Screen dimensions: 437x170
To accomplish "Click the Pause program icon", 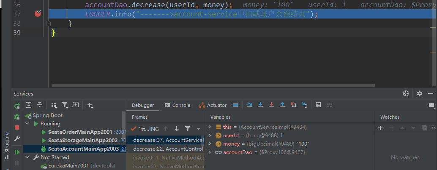I will coord(17,163).
